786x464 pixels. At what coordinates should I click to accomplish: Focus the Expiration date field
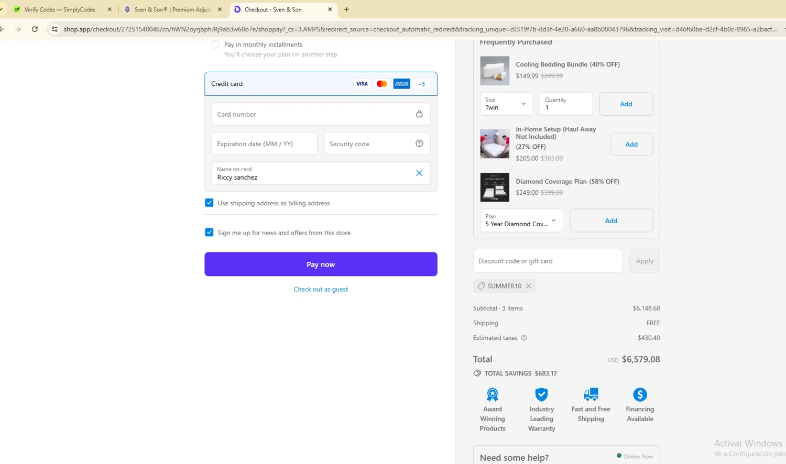tap(265, 143)
